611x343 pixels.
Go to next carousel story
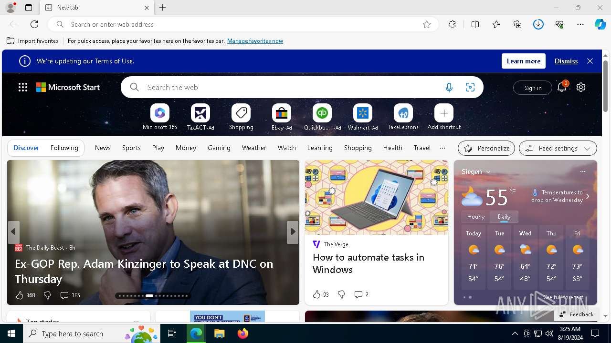click(293, 232)
